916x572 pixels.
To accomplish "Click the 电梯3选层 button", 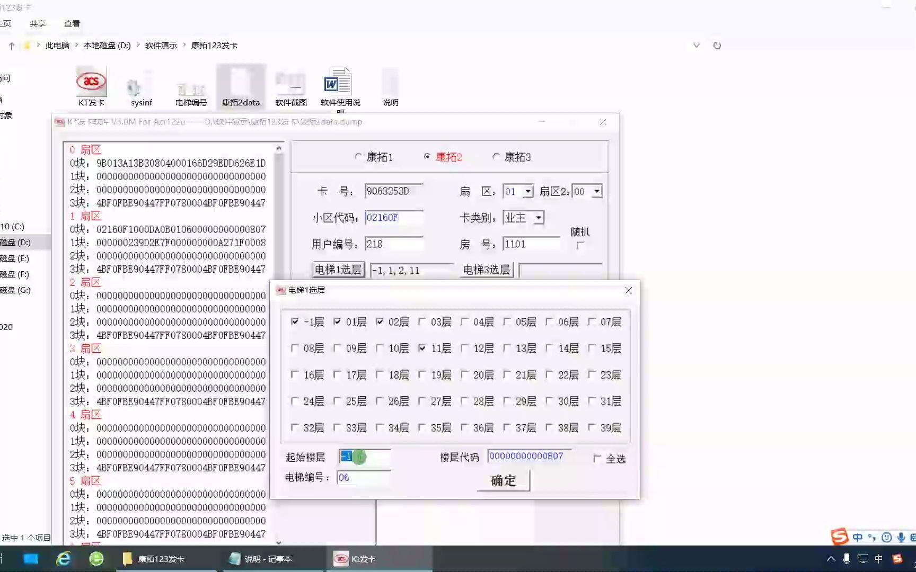I will click(x=487, y=270).
